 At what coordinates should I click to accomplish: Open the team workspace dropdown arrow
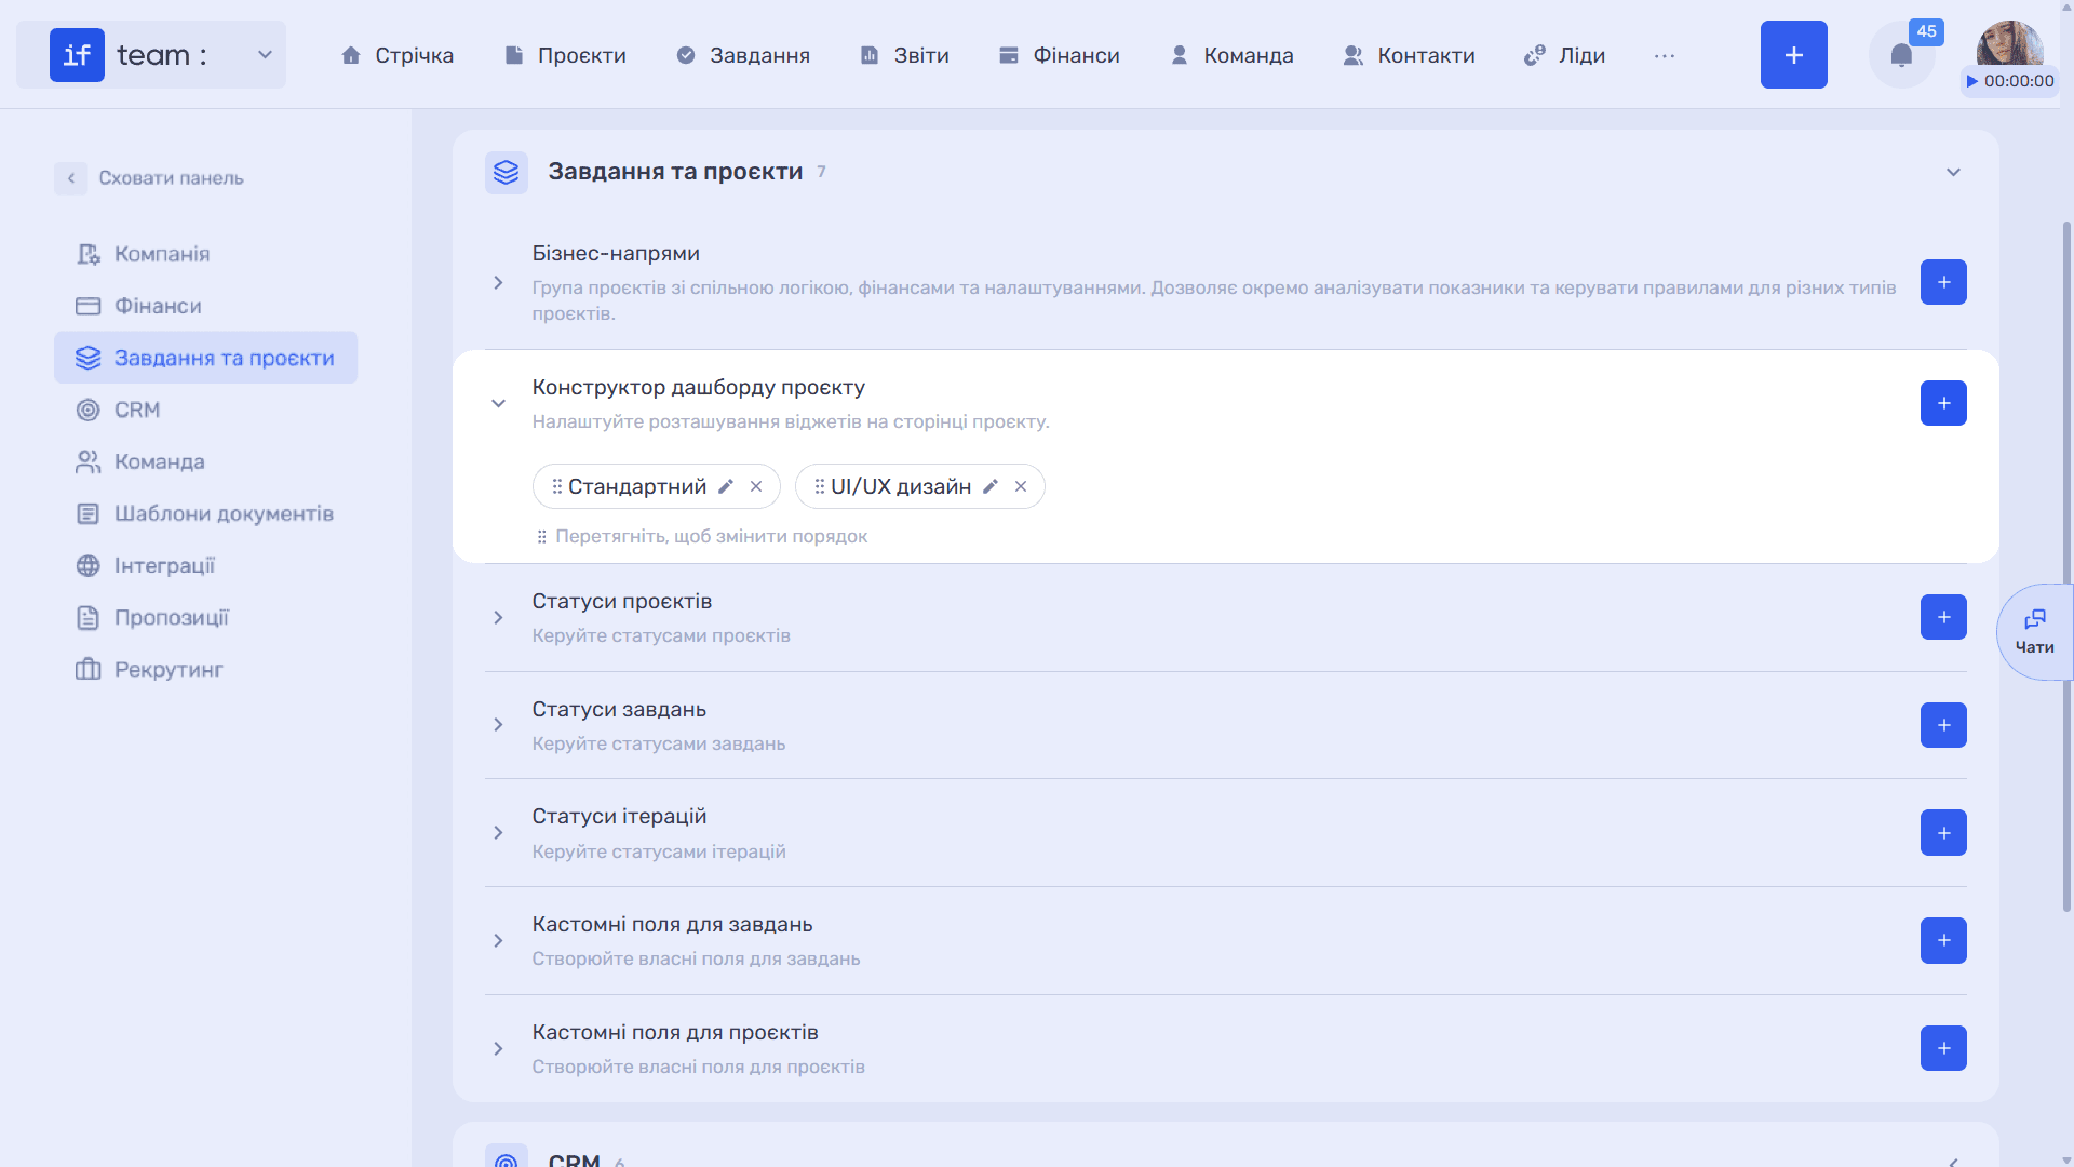(264, 55)
